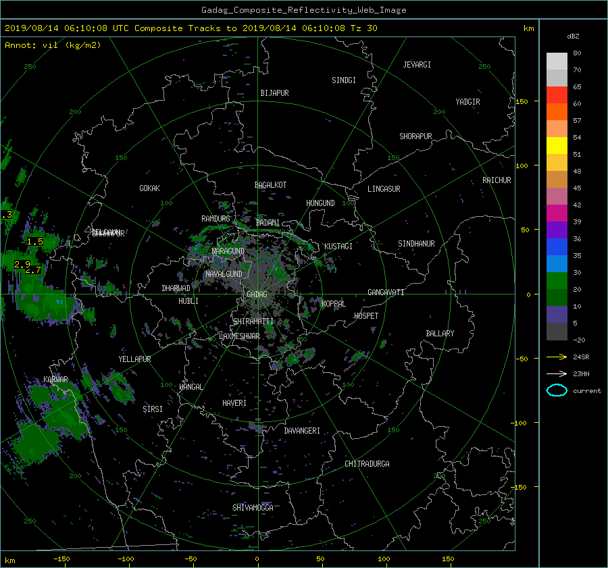Click the KUSTAGI city label

pos(338,247)
